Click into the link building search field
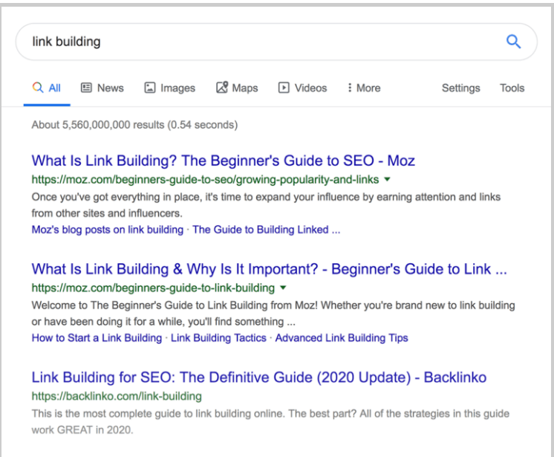This screenshot has width=554, height=457. pyautogui.click(x=252, y=42)
